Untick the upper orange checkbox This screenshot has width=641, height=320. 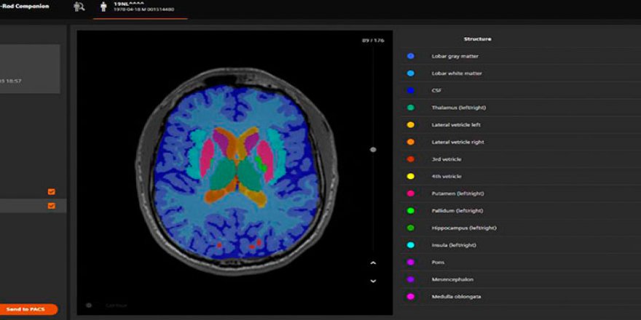(x=51, y=192)
